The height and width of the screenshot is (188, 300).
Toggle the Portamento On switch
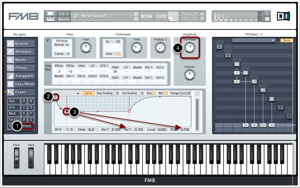118,42
